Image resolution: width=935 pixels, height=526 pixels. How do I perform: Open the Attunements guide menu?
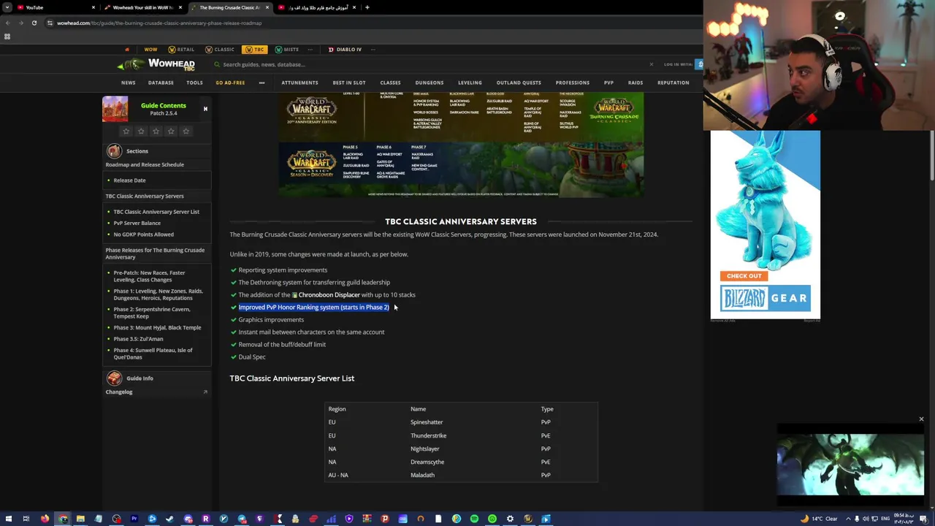(299, 83)
